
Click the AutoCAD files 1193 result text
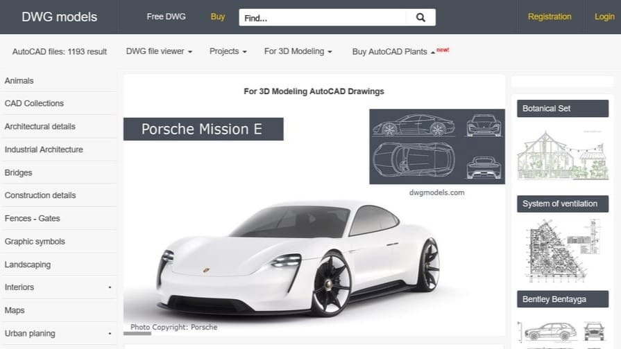point(60,52)
